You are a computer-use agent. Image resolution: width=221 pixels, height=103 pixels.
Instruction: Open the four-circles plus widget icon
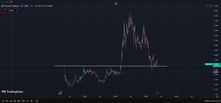[116, 4]
